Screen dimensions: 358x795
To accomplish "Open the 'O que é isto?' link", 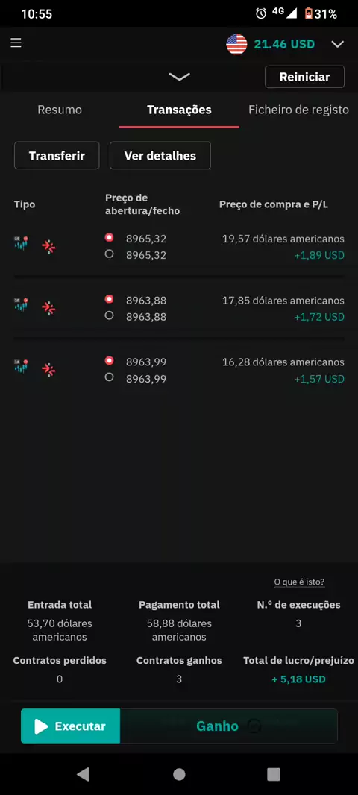I will point(299,582).
